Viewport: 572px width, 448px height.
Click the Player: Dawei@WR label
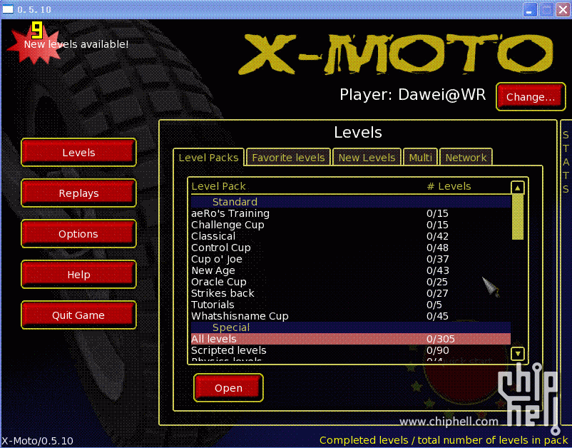click(x=412, y=94)
